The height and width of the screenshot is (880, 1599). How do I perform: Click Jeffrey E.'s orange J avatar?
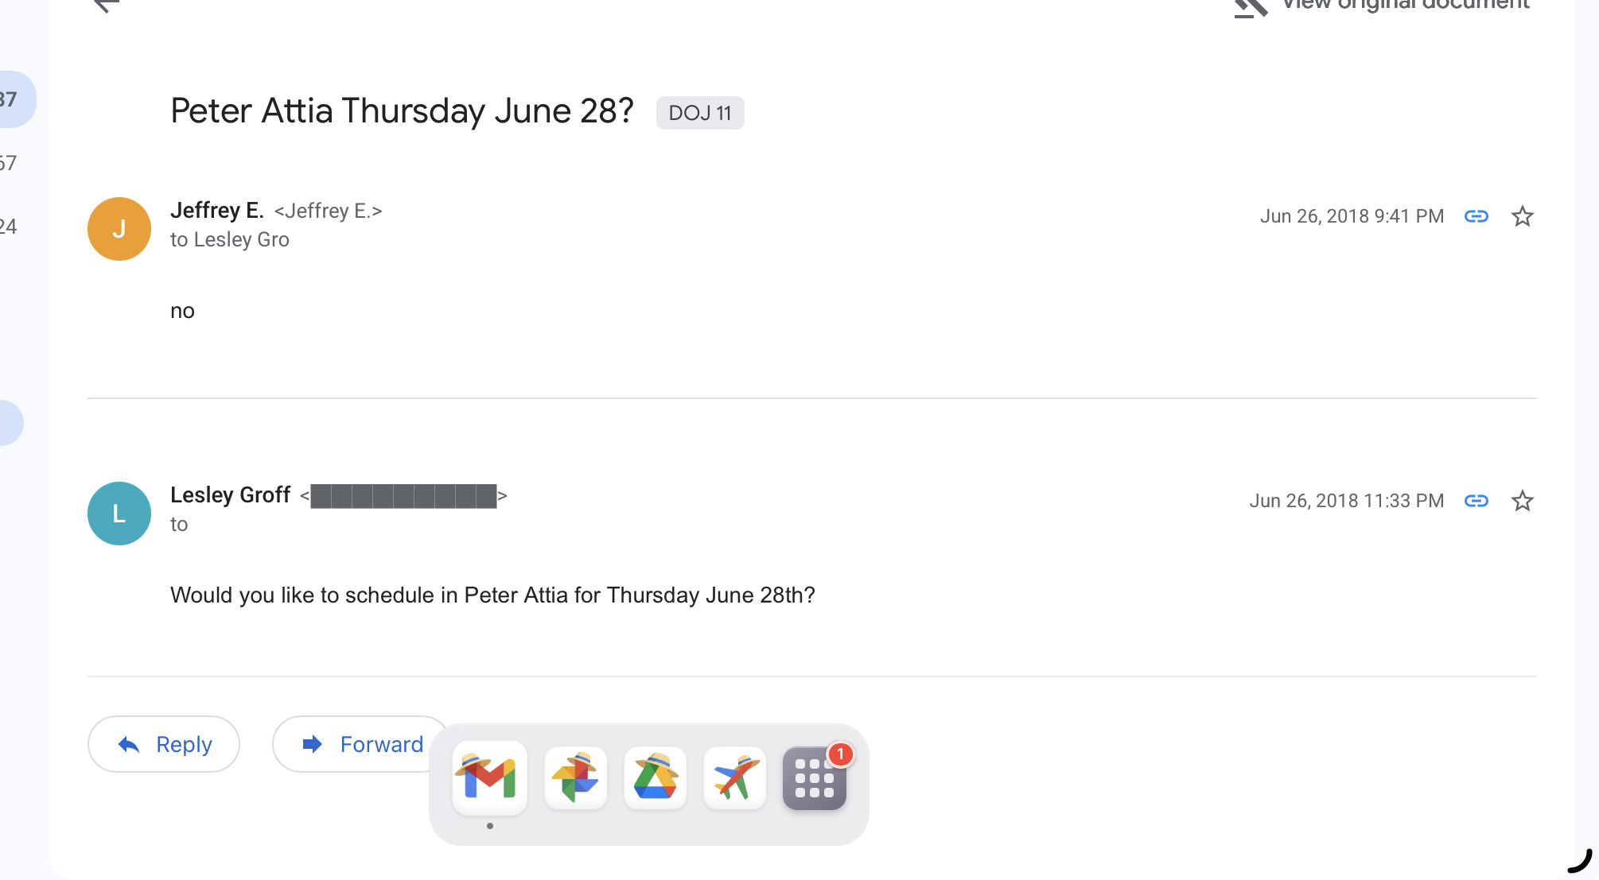(119, 229)
